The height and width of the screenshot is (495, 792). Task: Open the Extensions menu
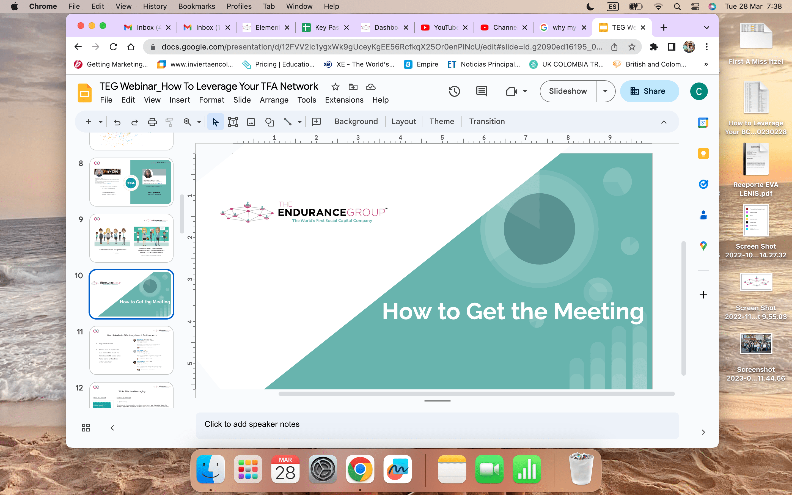pos(344,100)
